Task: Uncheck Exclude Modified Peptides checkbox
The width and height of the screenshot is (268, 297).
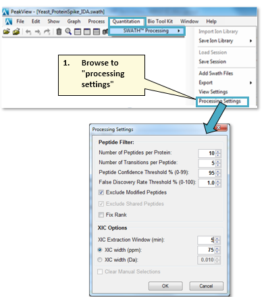Action: pyautogui.click(x=101, y=192)
